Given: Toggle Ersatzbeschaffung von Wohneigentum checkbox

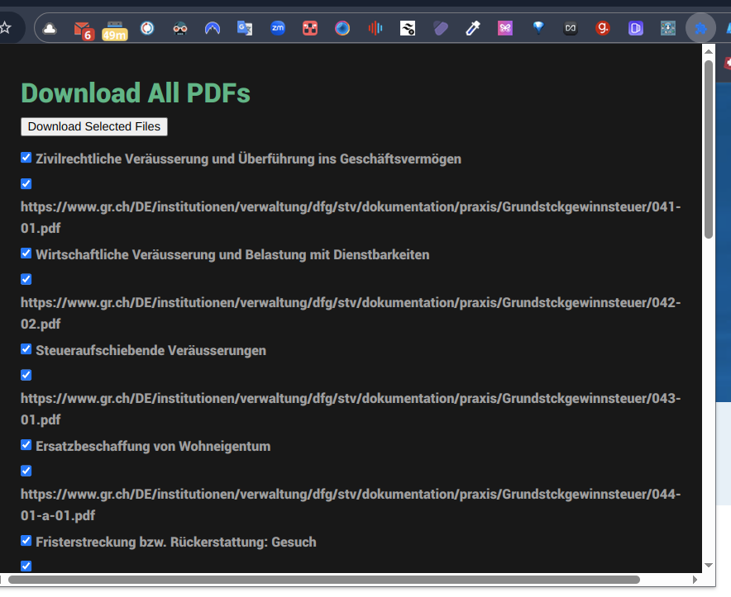Looking at the screenshot, I should click(x=26, y=445).
